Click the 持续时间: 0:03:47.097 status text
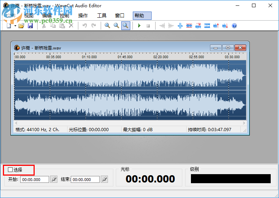The height and width of the screenshot is (198, 279). [210, 130]
